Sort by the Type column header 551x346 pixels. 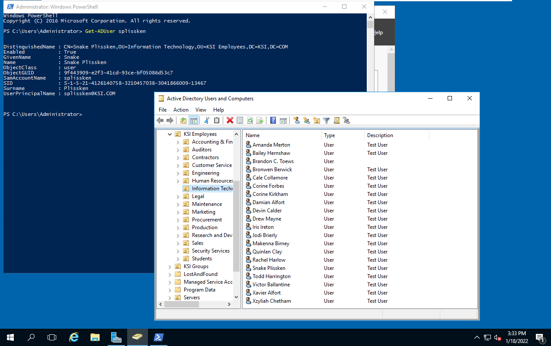[343, 135]
